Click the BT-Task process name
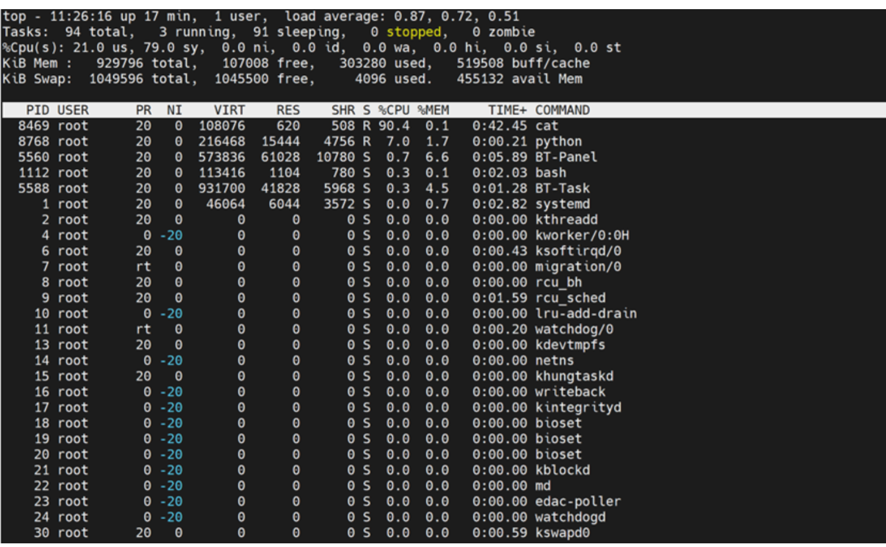 pyautogui.click(x=562, y=188)
